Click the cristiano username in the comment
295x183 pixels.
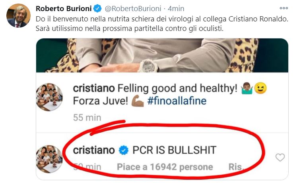click(x=94, y=150)
